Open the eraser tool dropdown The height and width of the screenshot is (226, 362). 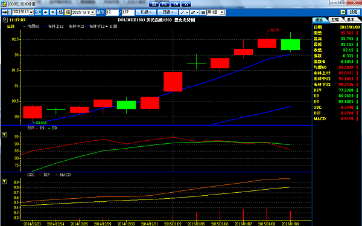coord(195,12)
